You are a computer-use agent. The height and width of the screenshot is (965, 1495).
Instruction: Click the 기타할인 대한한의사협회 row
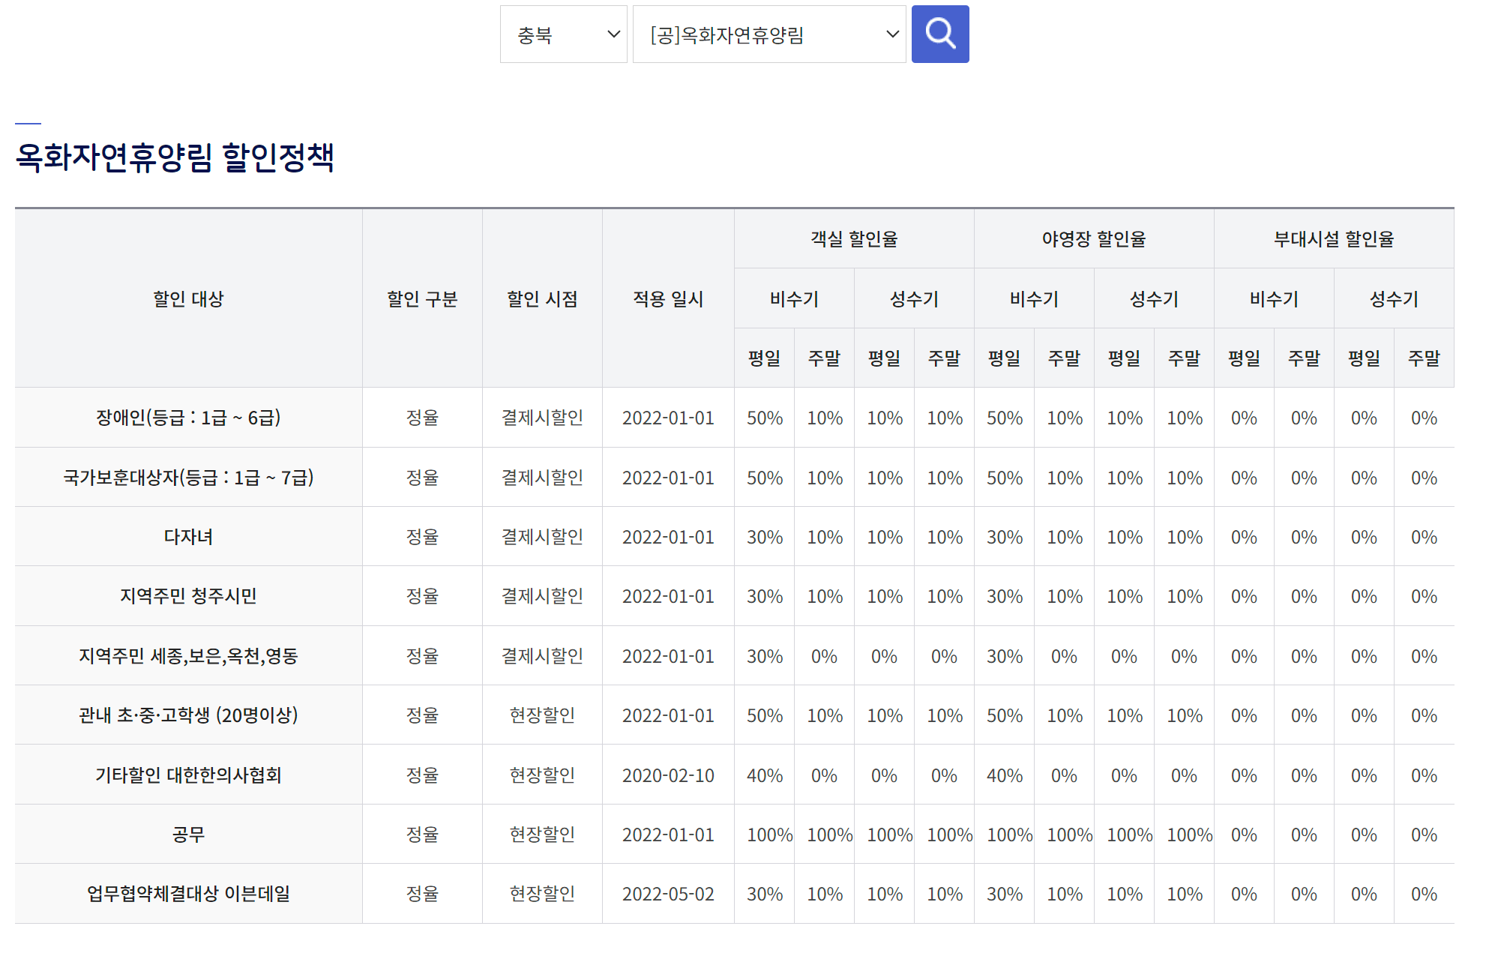[190, 775]
